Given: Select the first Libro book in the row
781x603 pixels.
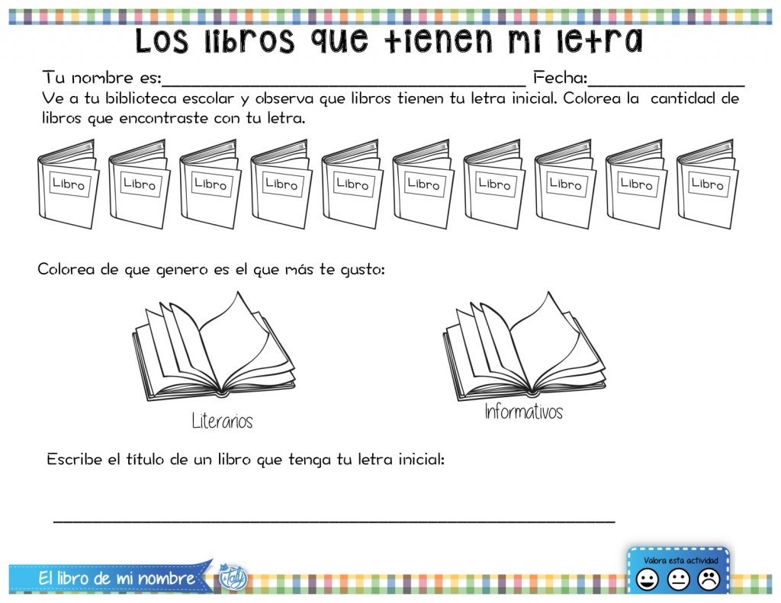Looking at the screenshot, I should click(68, 184).
